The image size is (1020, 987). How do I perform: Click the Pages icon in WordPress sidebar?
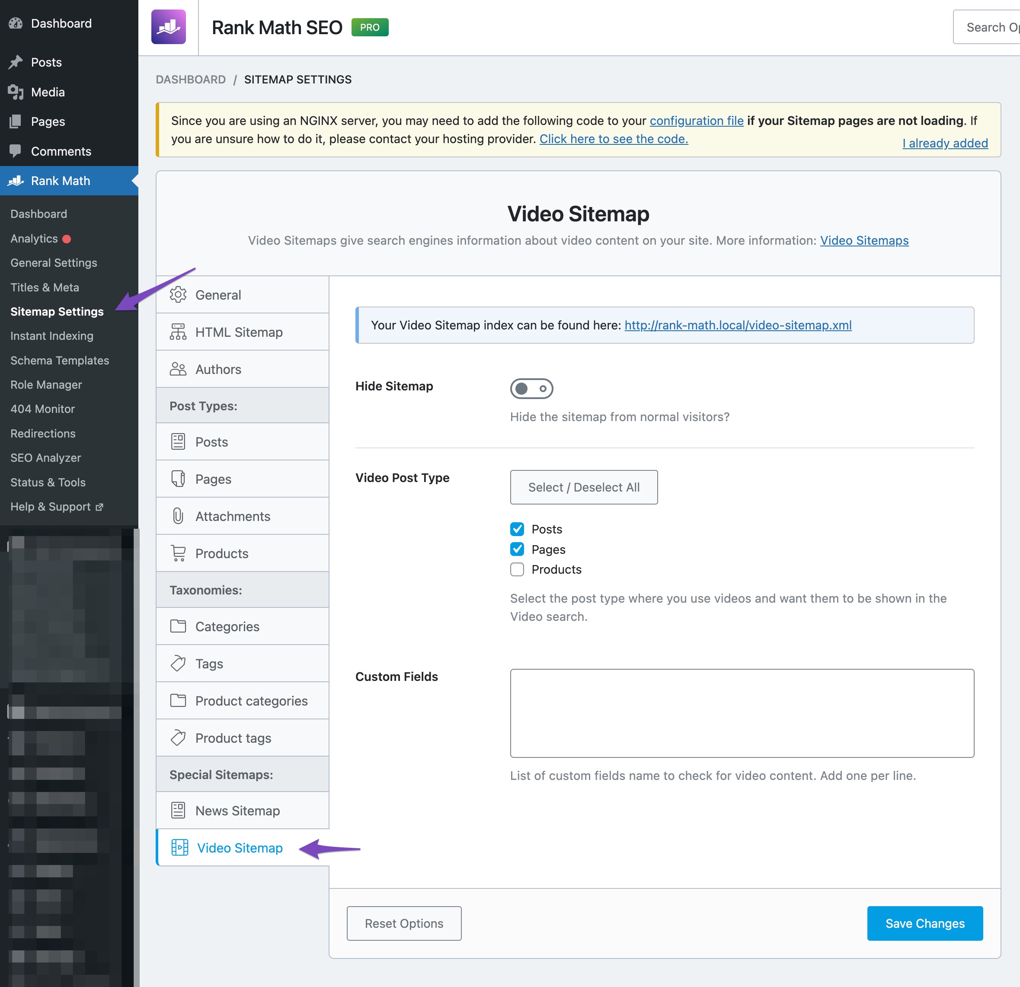pos(16,122)
